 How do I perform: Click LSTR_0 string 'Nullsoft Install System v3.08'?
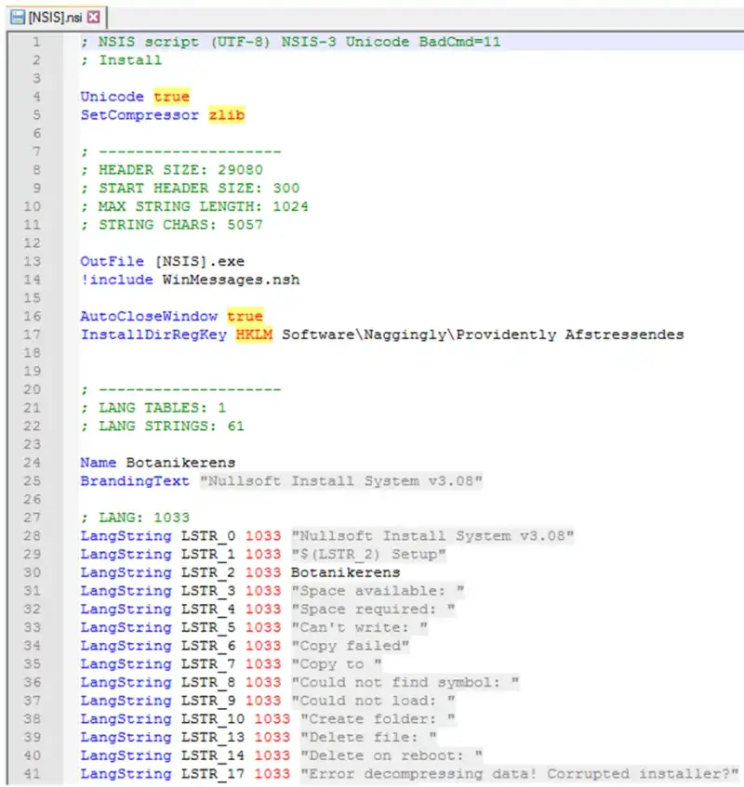pos(432,536)
